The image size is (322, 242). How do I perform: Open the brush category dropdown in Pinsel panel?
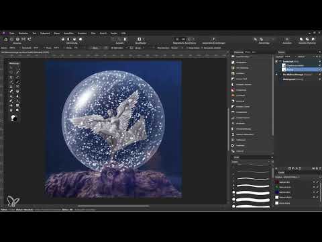252,161
